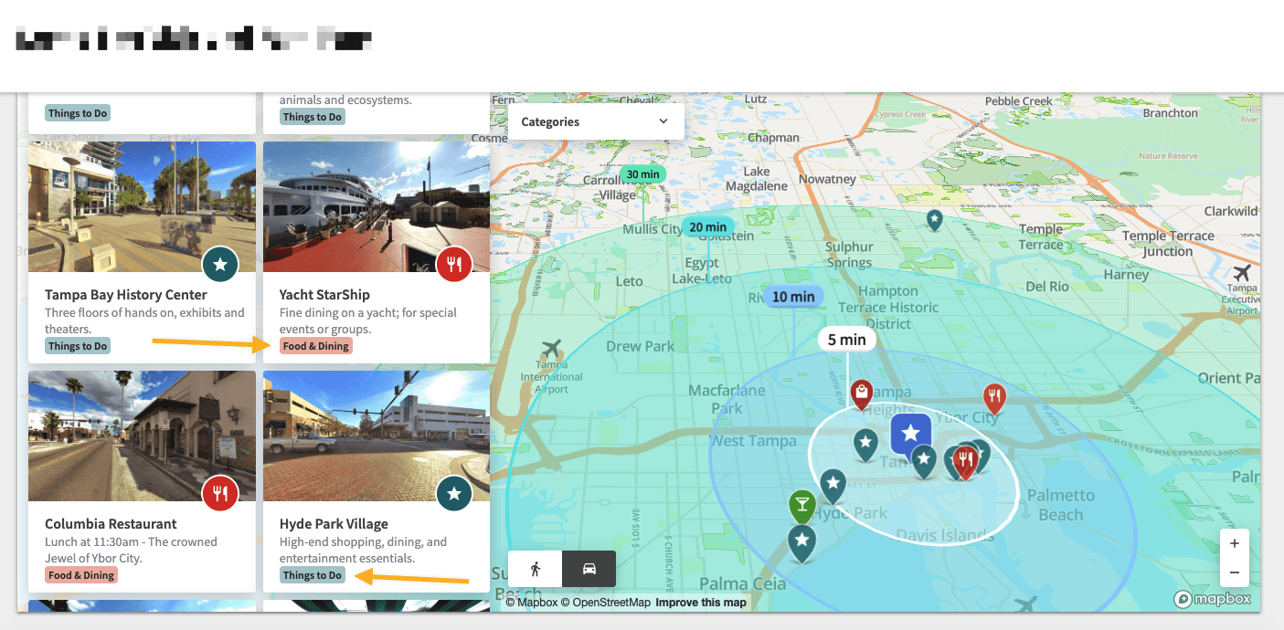Screen dimensions: 1284x630
Task: Open the Hyde Park Village photo
Action: 377,436
